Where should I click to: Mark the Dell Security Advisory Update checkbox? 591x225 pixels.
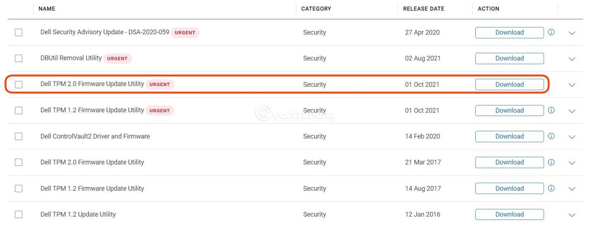click(x=19, y=33)
